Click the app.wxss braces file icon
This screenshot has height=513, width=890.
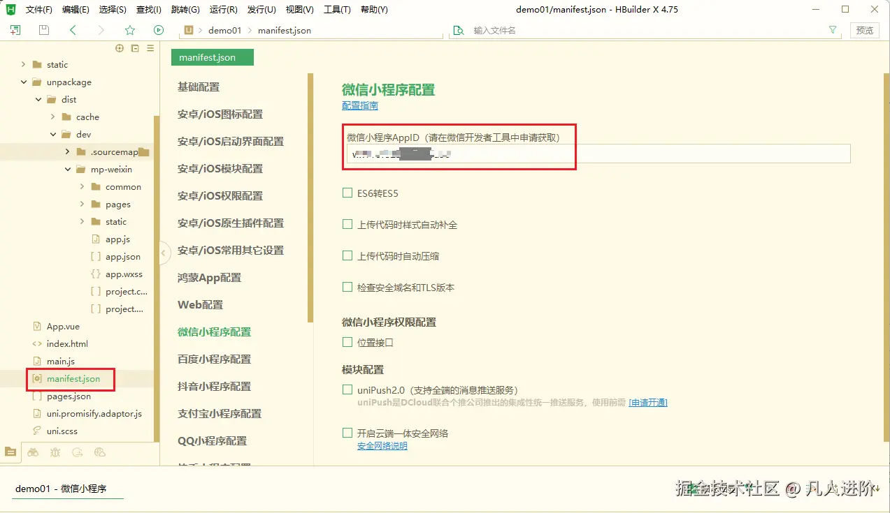(96, 274)
